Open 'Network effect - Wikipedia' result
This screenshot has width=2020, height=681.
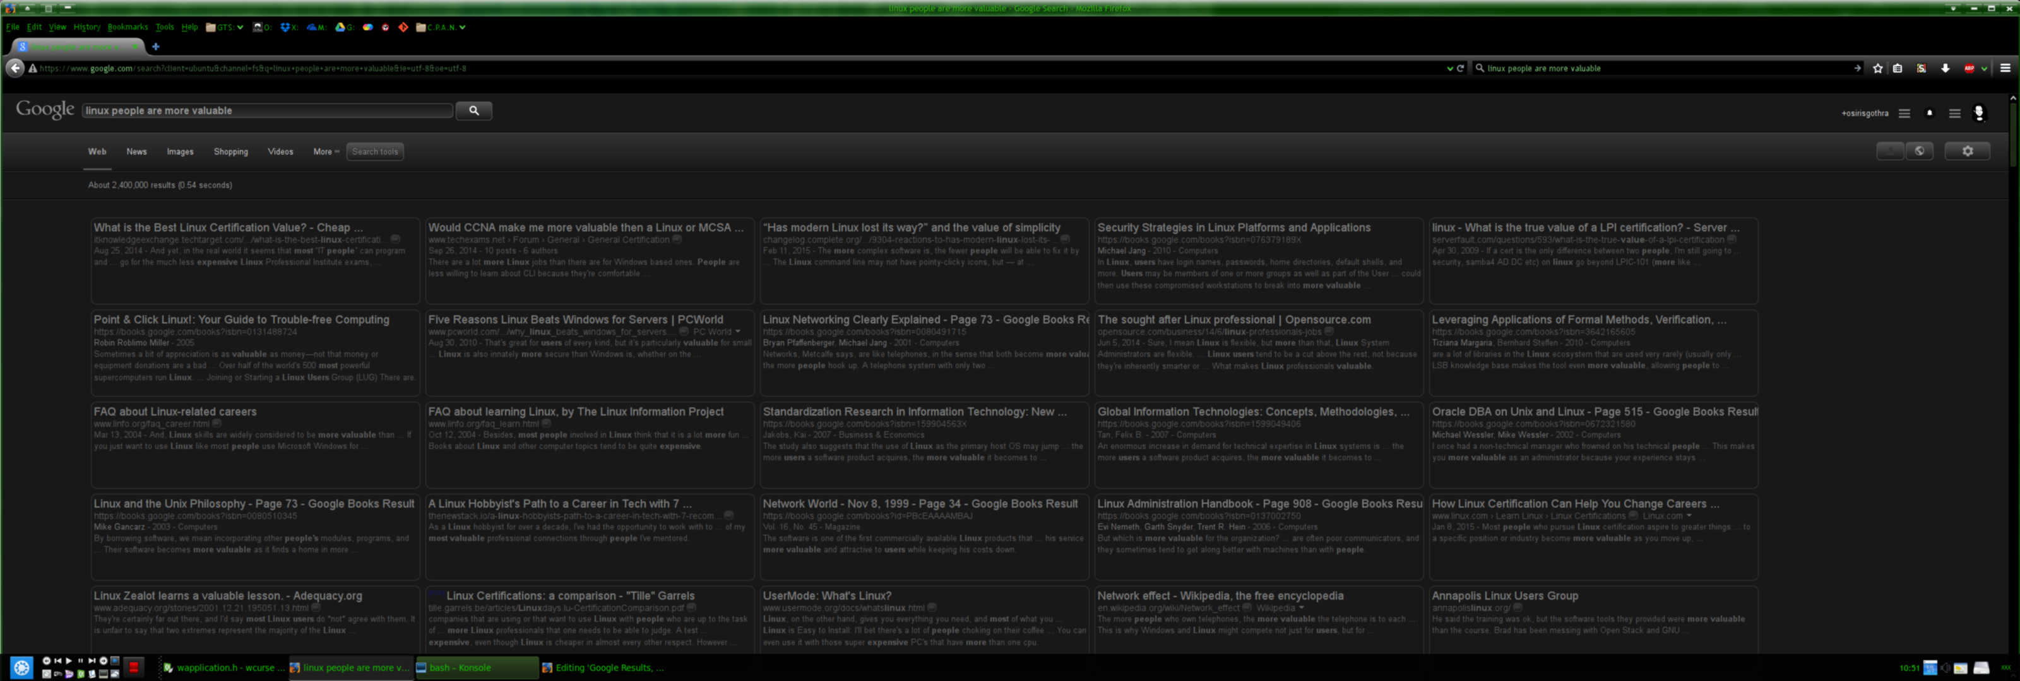pos(1220,596)
